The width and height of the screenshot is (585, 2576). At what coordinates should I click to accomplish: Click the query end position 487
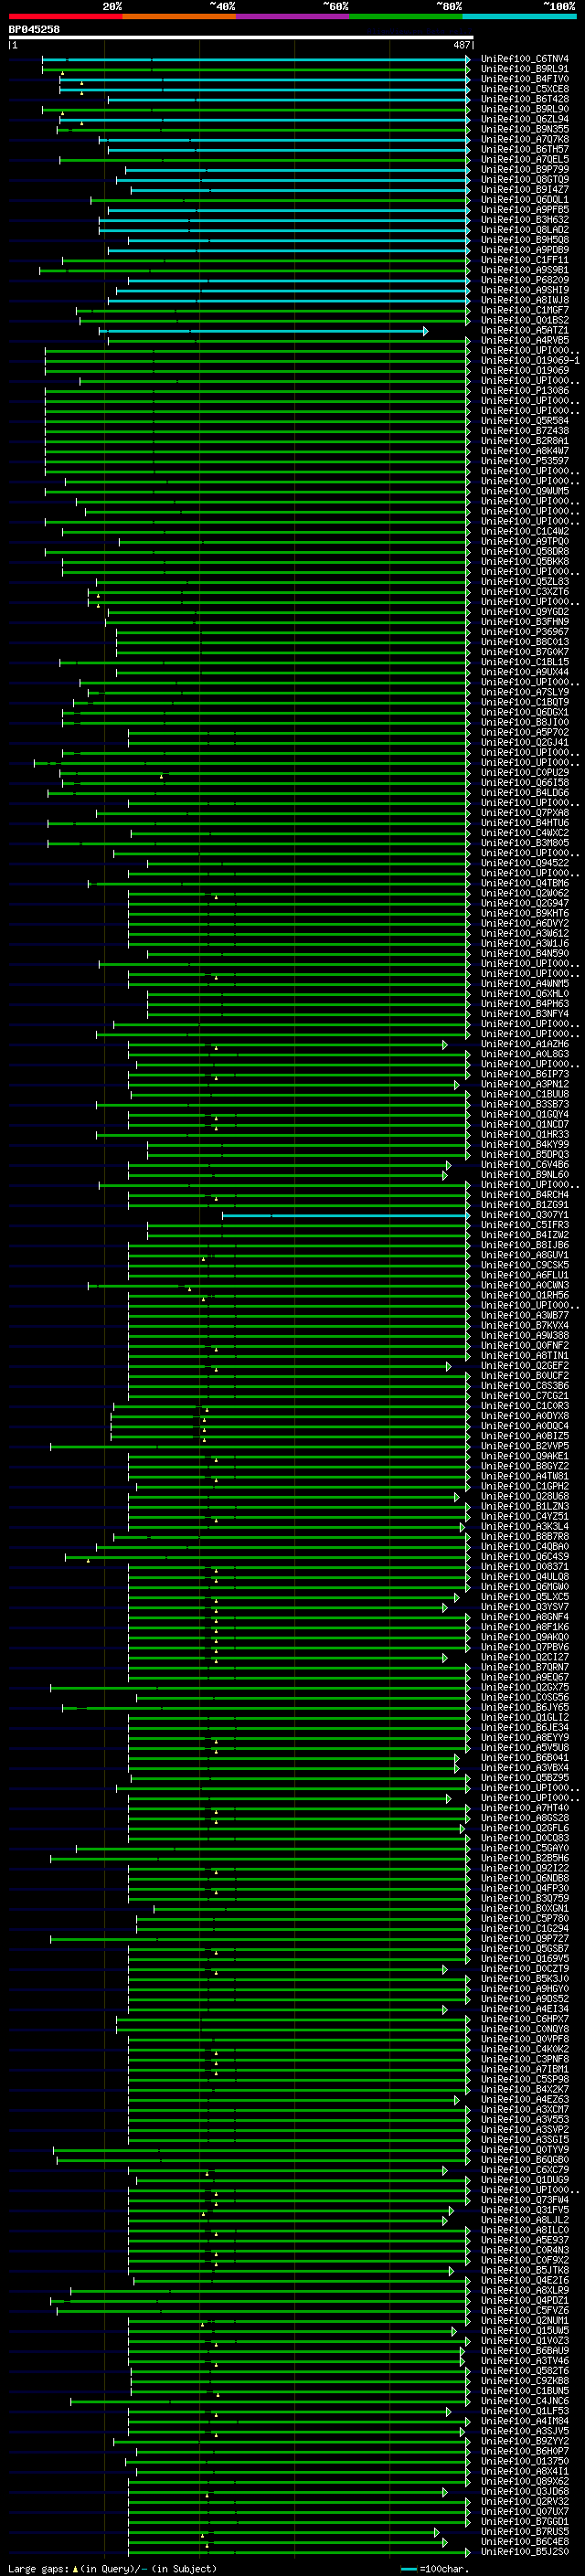[461, 45]
